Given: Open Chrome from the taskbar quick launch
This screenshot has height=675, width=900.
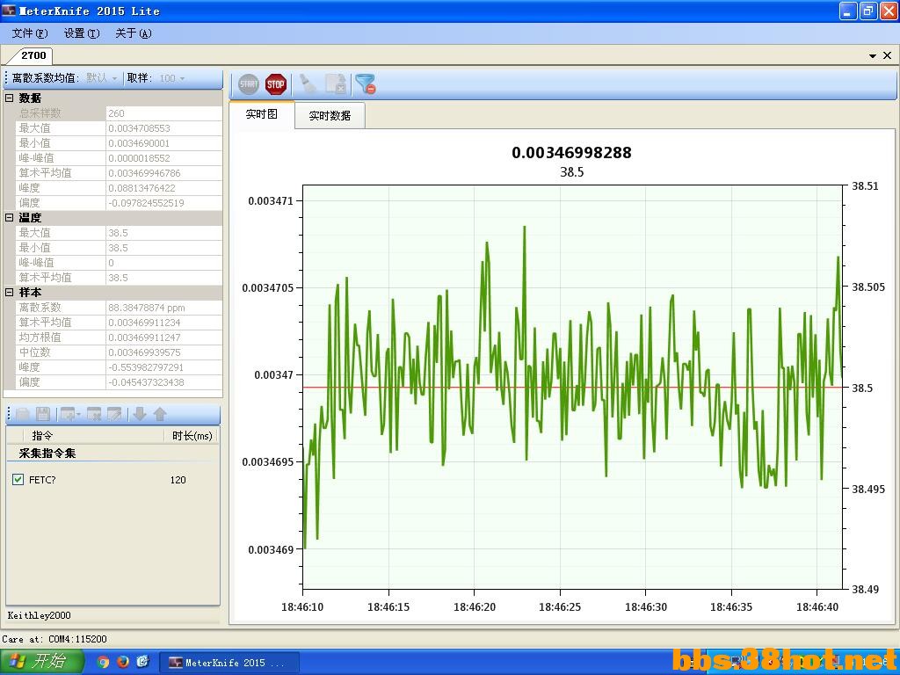Looking at the screenshot, I should (103, 662).
